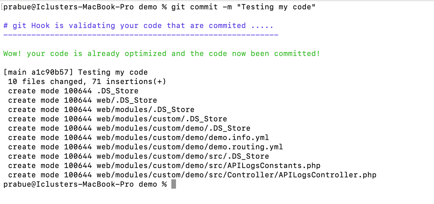The width and height of the screenshot is (434, 204).
Task: Click the root .DS_Store line
Action: 117,91
